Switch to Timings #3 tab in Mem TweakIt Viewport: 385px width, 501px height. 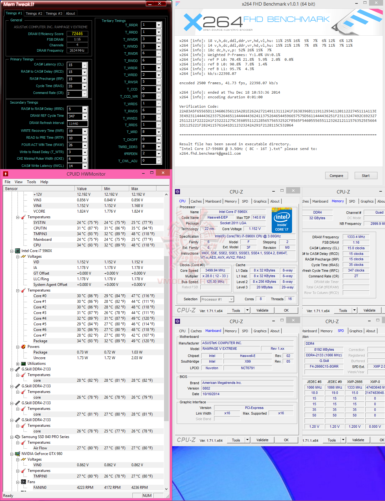(x=54, y=13)
